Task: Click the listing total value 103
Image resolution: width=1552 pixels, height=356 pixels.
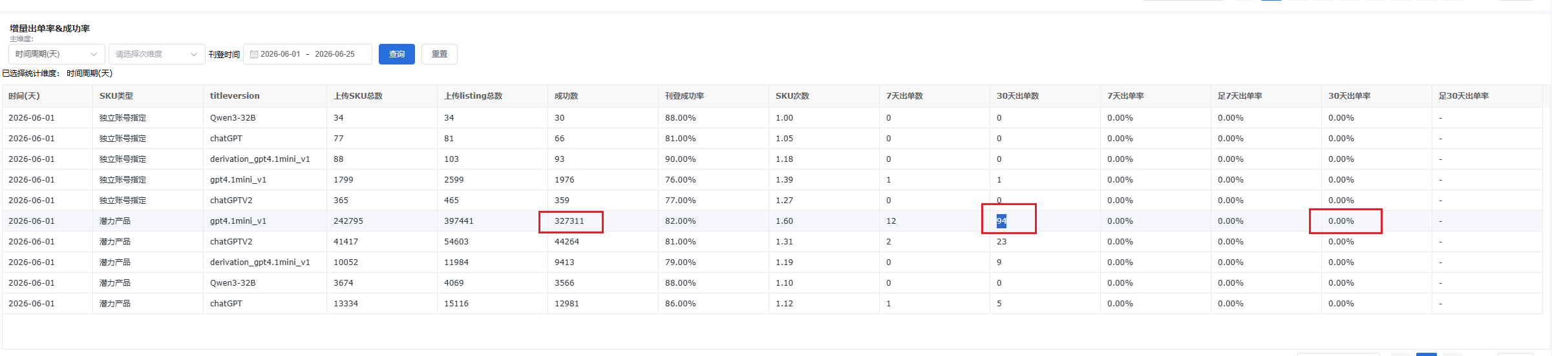Action: pos(451,159)
